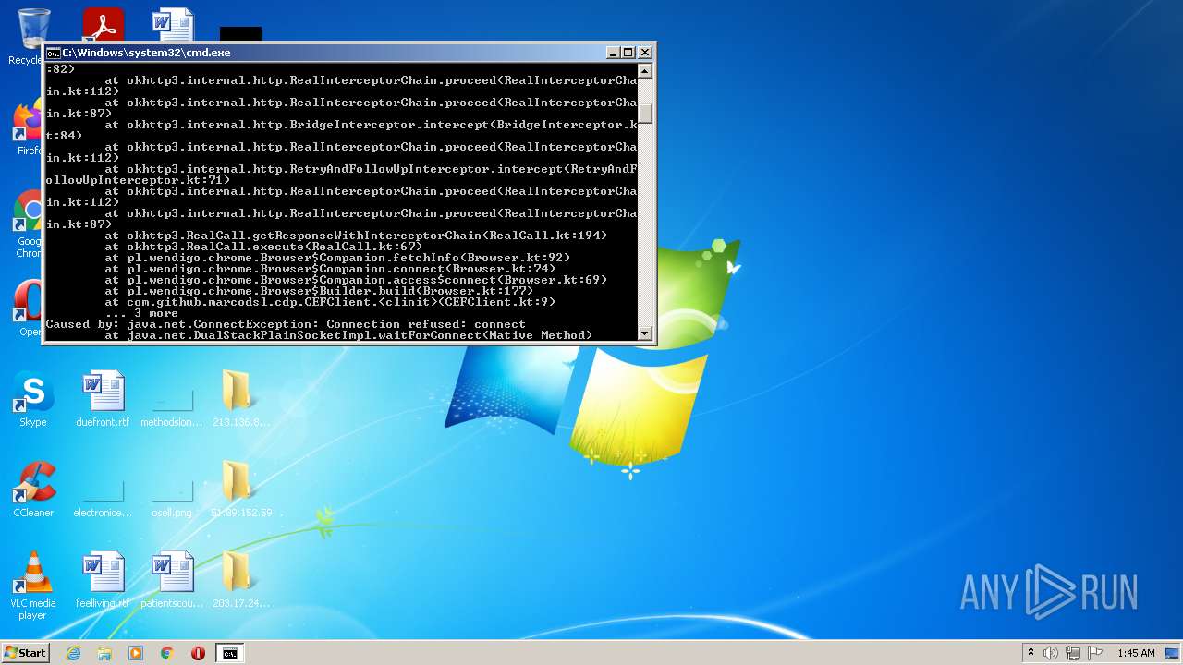This screenshot has width=1183, height=665.
Task: Open Chrome from the taskbar
Action: click(x=167, y=653)
